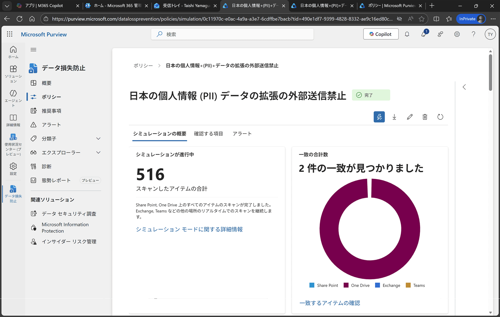500x317 pixels.
Task: Open Microsoft Information Protection link
Action: click(x=66, y=228)
